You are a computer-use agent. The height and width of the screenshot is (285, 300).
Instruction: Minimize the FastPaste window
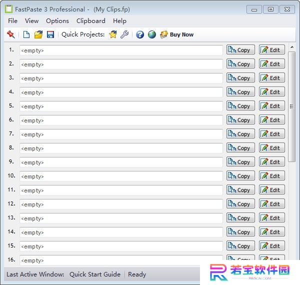[x=254, y=9]
